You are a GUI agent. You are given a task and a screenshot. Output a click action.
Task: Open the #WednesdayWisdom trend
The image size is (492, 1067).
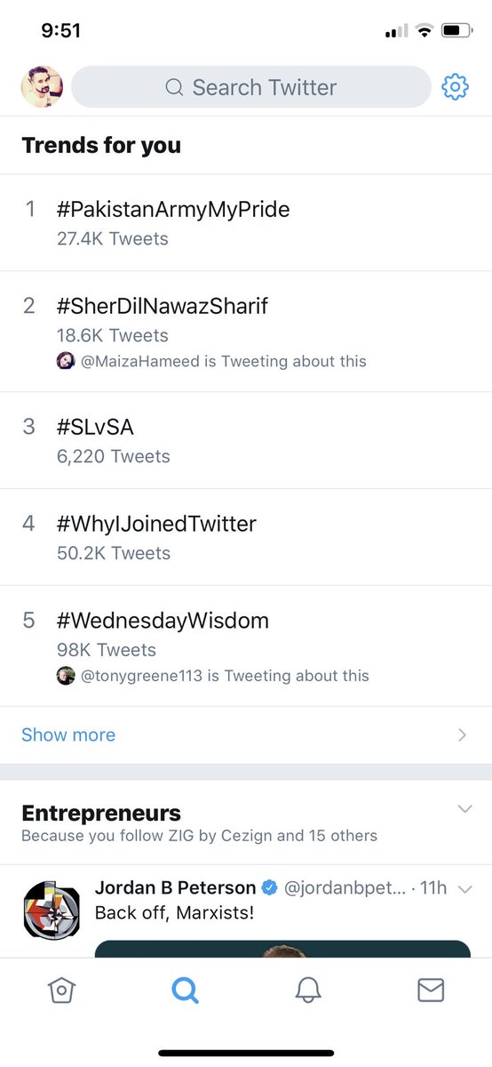click(x=246, y=646)
